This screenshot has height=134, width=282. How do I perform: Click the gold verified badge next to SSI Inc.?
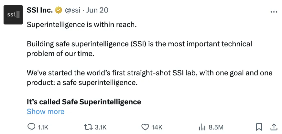tap(59, 10)
